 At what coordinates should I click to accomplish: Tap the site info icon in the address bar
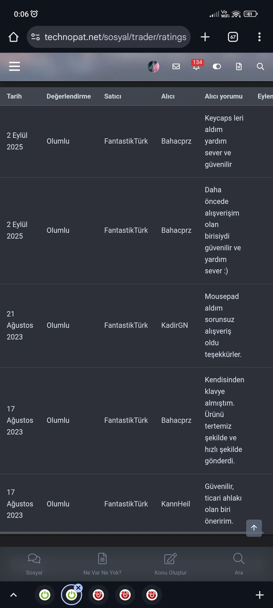point(35,37)
